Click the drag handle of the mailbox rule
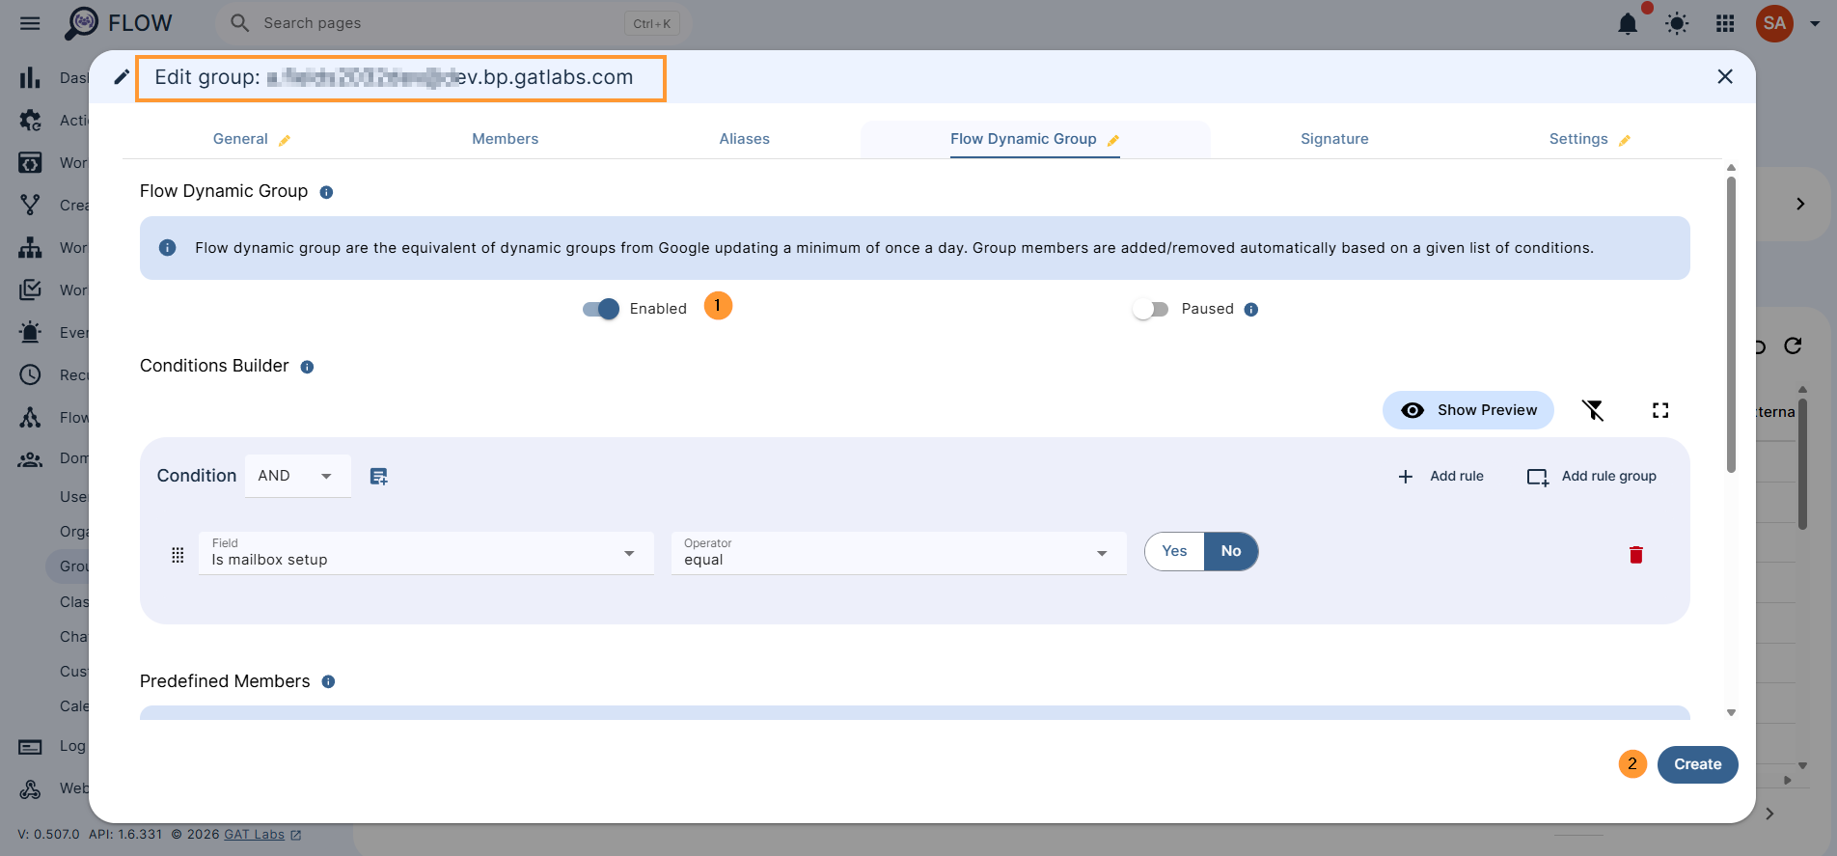This screenshot has width=1837, height=856. [178, 555]
